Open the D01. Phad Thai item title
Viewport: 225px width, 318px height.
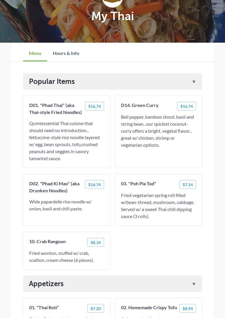pos(55,109)
